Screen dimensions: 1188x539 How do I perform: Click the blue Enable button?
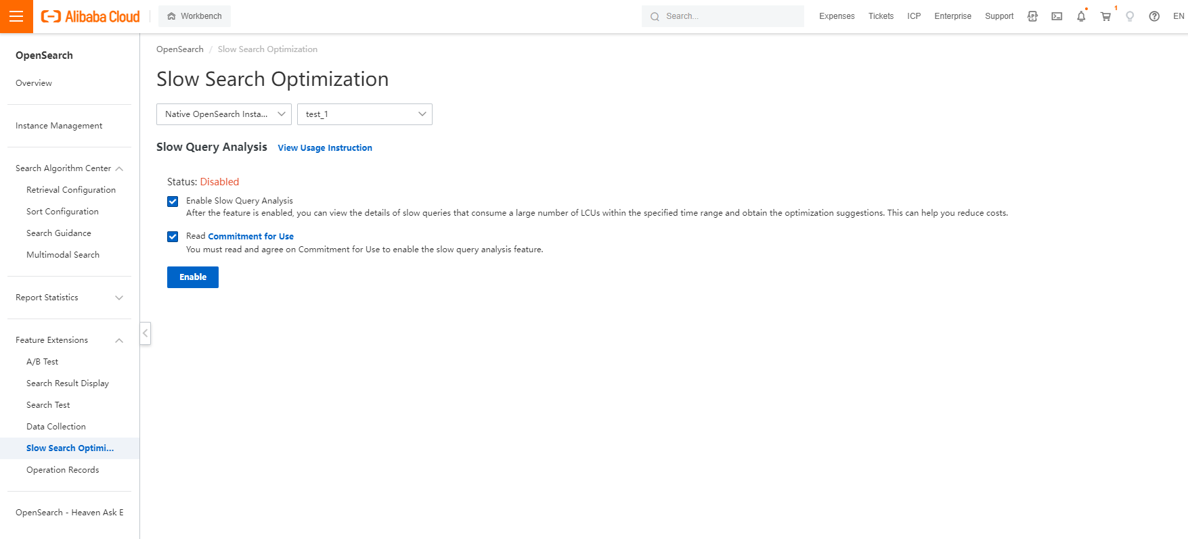(193, 277)
